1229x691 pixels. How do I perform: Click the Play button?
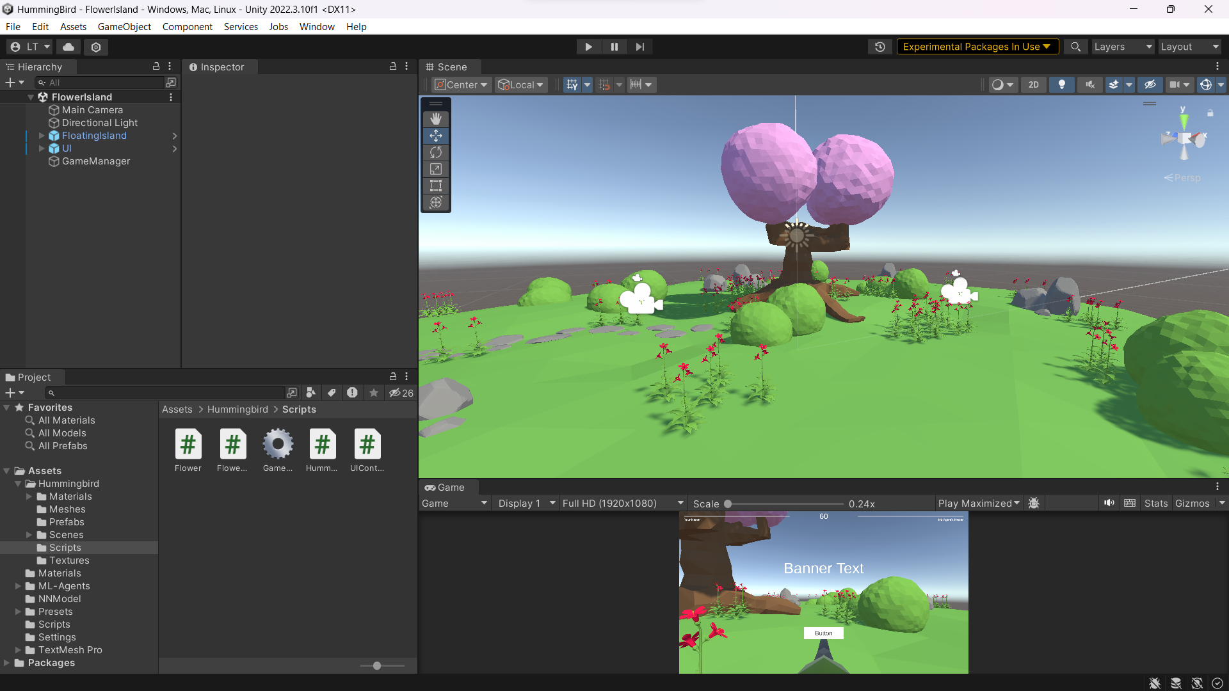(x=588, y=47)
